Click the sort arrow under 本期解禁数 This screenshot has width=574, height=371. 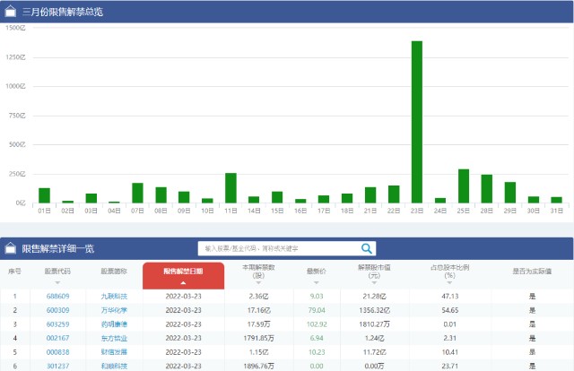258,283
